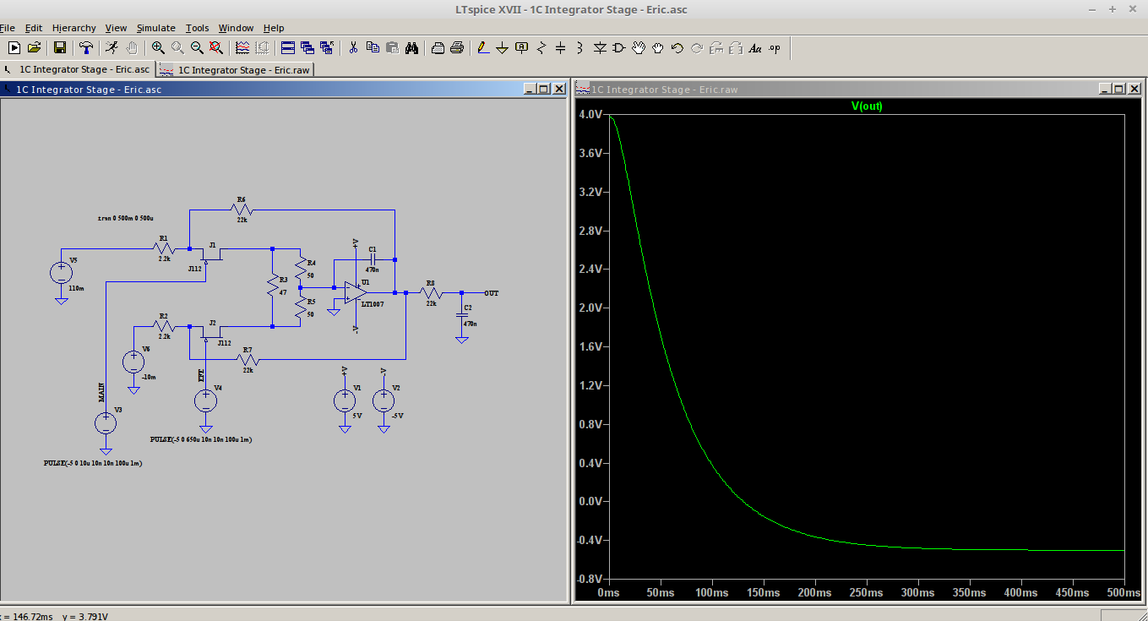
Task: Select the Capacitor component tool
Action: 561,48
